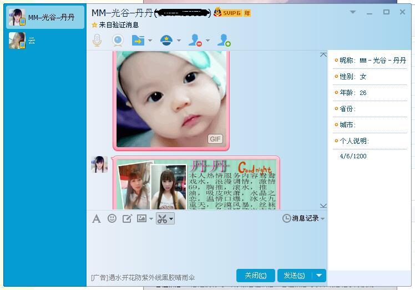Image resolution: width=415 pixels, height=290 pixels.
Task: Click the 发送(S) send button
Action: pyautogui.click(x=295, y=276)
